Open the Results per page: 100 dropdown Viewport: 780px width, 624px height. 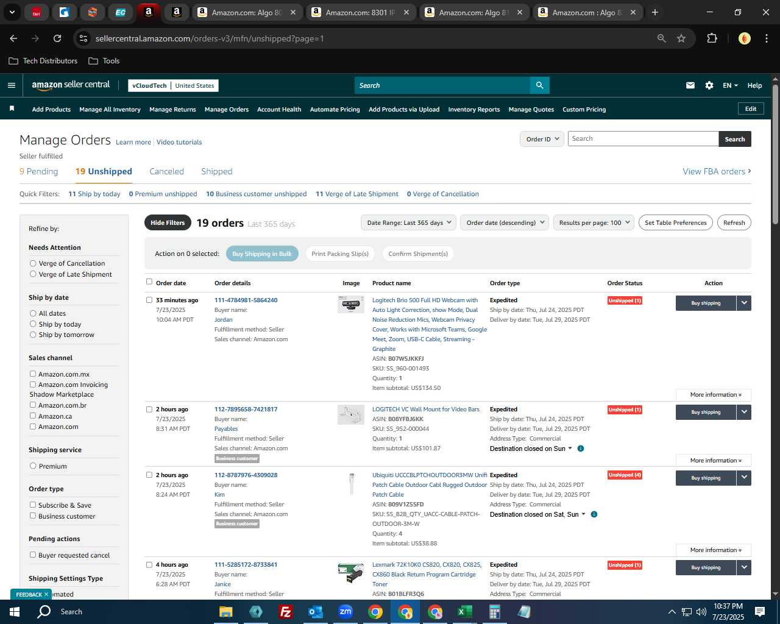click(594, 222)
